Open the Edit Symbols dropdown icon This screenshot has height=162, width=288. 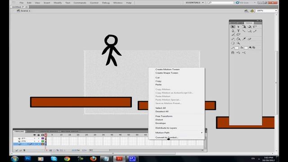[x=252, y=11]
